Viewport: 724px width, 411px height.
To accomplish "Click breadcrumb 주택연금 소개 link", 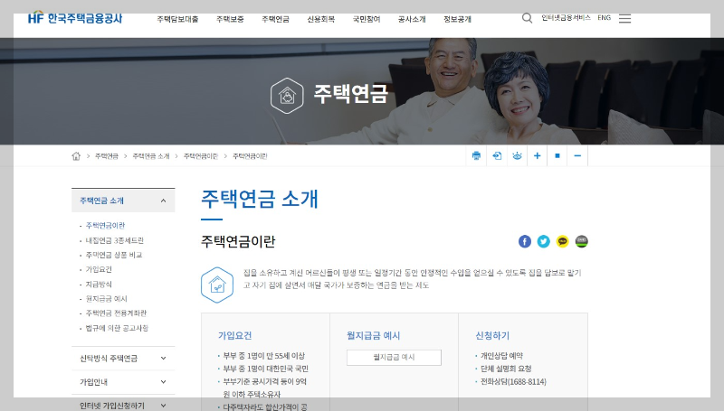I will pyautogui.click(x=151, y=156).
